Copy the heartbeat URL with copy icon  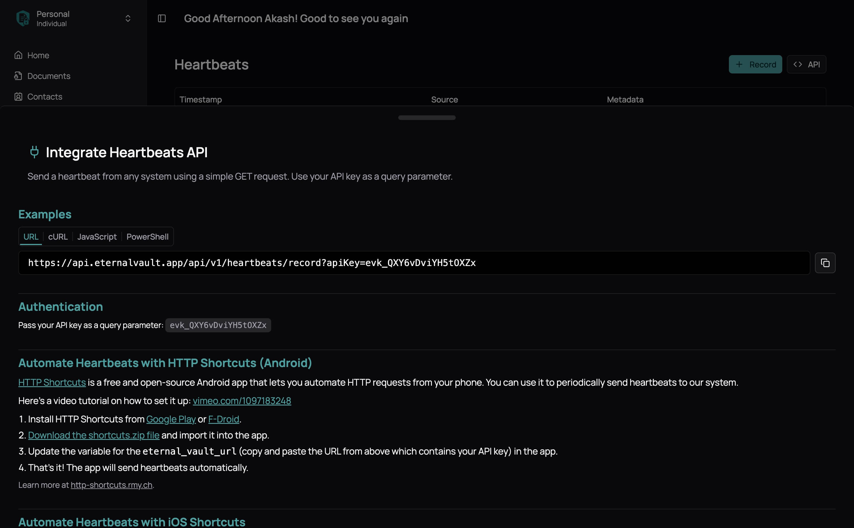[x=825, y=263]
